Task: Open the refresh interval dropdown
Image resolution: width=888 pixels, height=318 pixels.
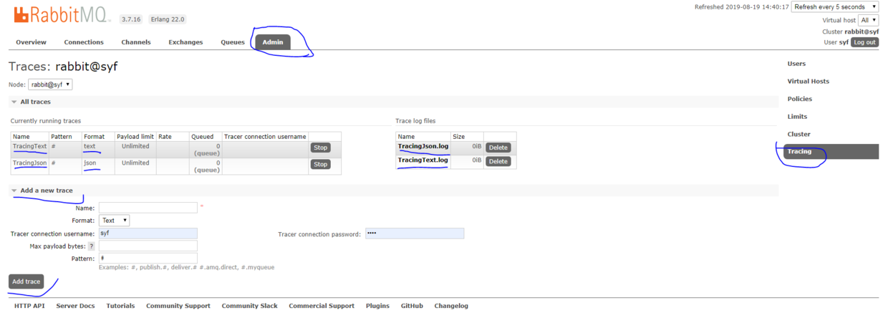Action: 835,7
